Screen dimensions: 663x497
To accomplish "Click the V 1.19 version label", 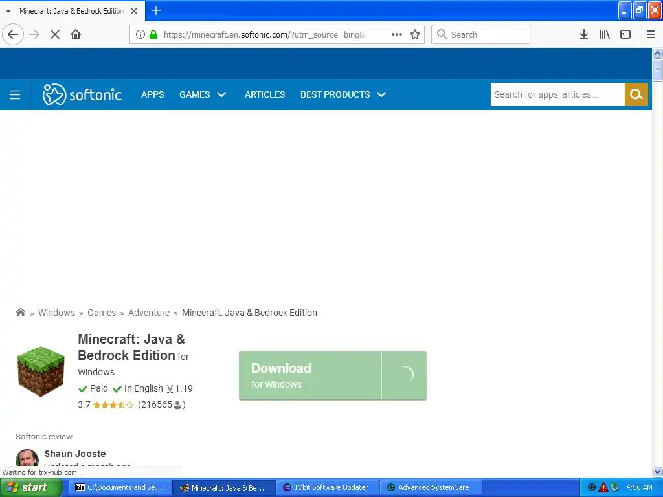I will pyautogui.click(x=180, y=388).
